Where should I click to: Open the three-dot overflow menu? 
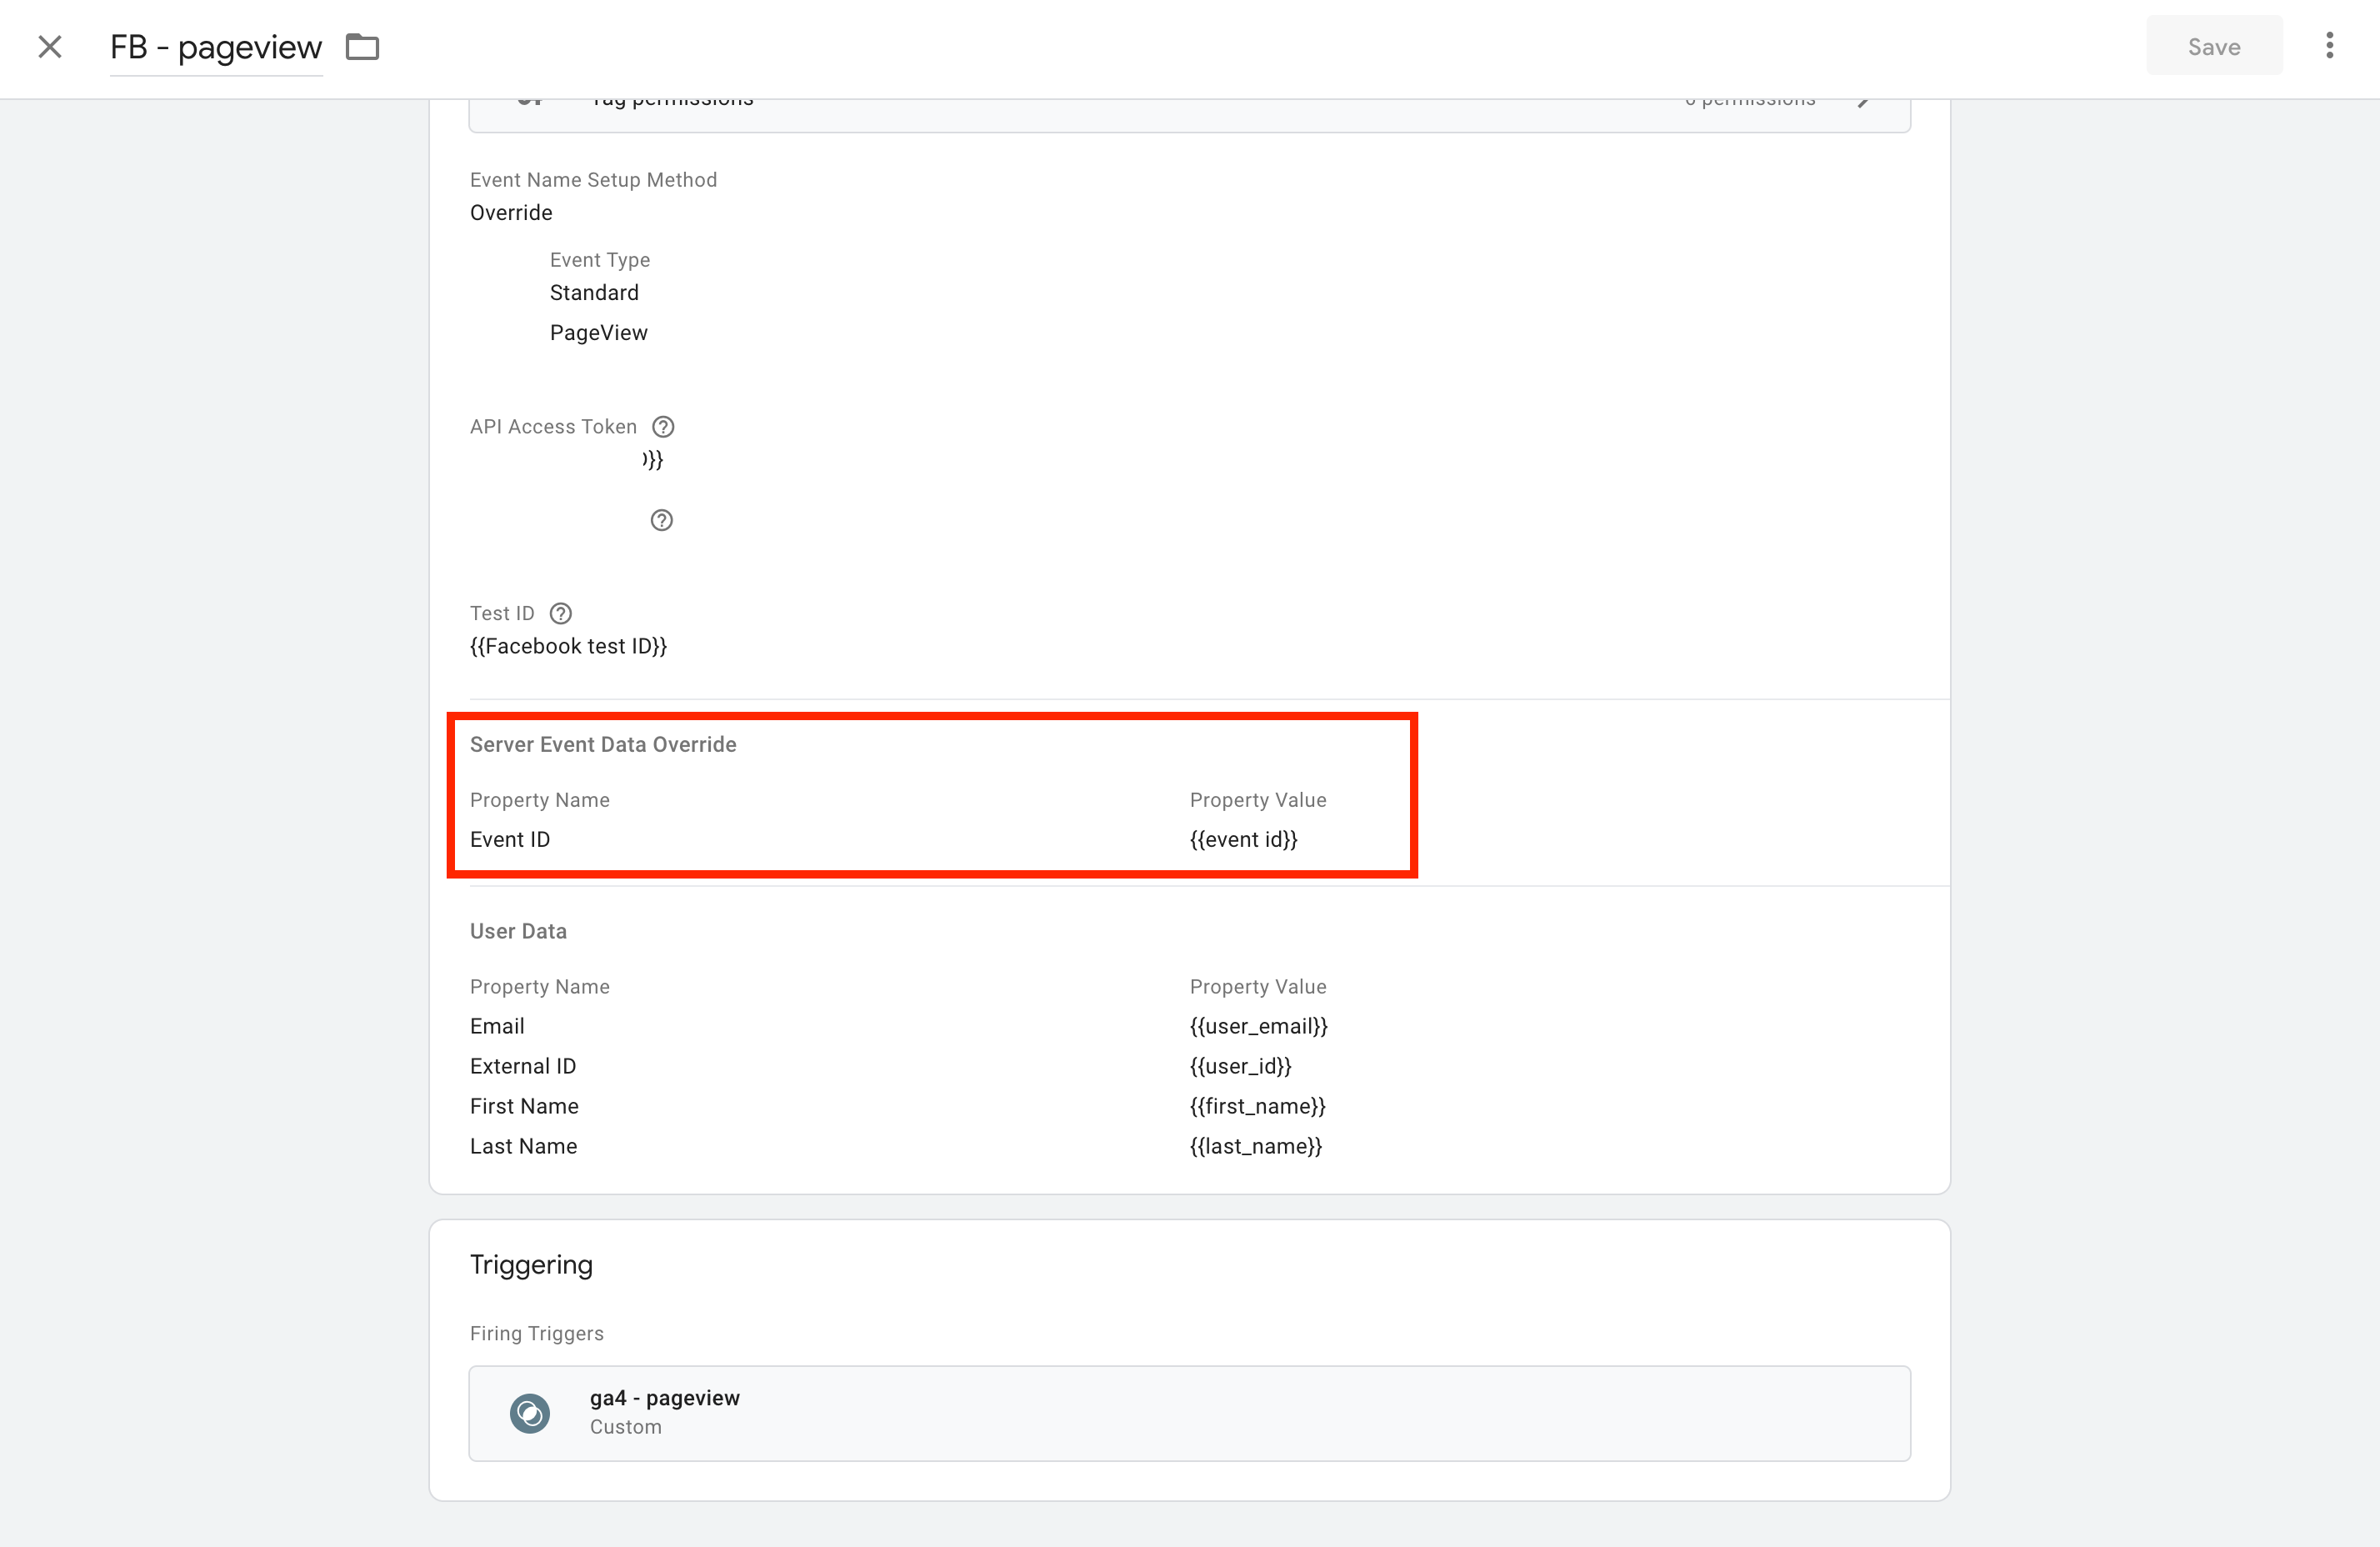coord(2329,46)
